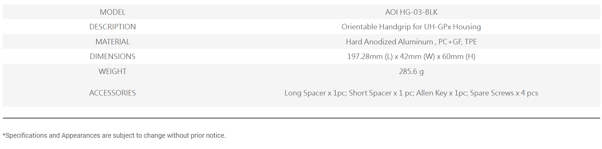Click the Allen Key x 1pc text
Viewport: 602px width, 149px height.
[441, 93]
